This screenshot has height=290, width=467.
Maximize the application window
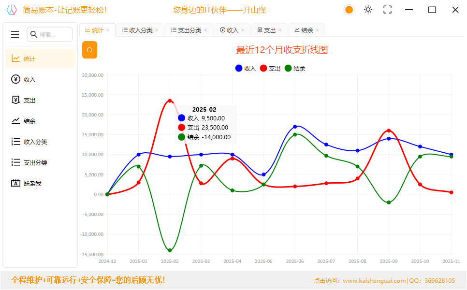432,10
